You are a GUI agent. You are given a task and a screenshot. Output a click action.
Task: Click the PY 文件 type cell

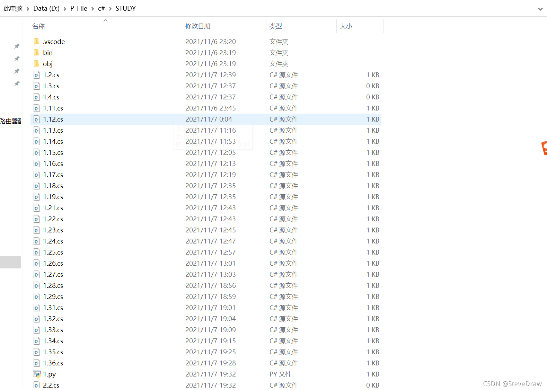[x=280, y=374]
